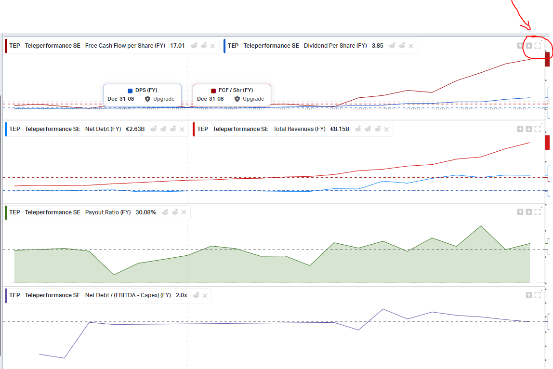The width and height of the screenshot is (553, 369).
Task: Remove the Total Revenues series
Action: coord(386,129)
